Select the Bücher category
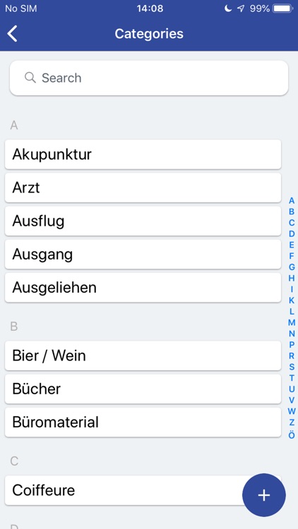Screen dimensions: 298x529 click(x=143, y=389)
